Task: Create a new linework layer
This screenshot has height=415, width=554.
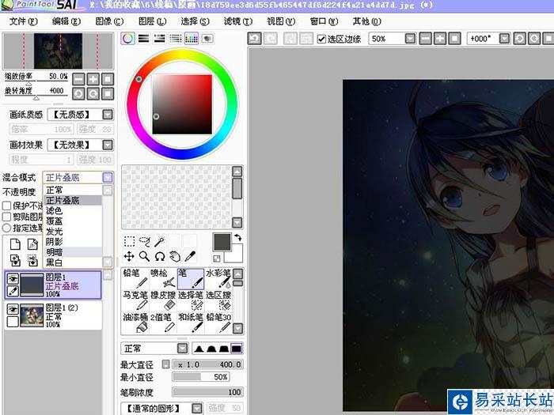Action: [x=32, y=244]
